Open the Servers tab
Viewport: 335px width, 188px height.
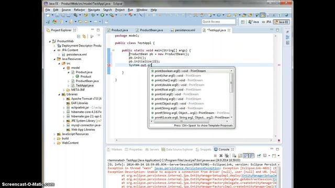(152, 149)
